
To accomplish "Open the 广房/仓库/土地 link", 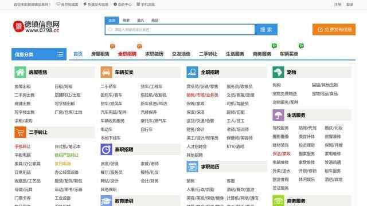I will (x=69, y=112).
